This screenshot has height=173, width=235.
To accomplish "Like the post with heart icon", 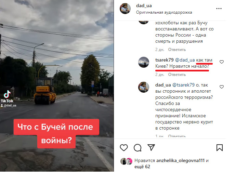I will click(124, 148).
